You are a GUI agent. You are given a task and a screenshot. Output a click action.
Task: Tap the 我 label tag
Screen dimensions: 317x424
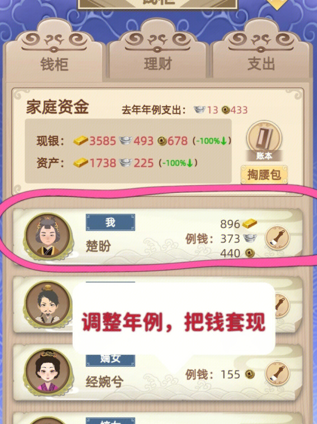click(x=110, y=222)
